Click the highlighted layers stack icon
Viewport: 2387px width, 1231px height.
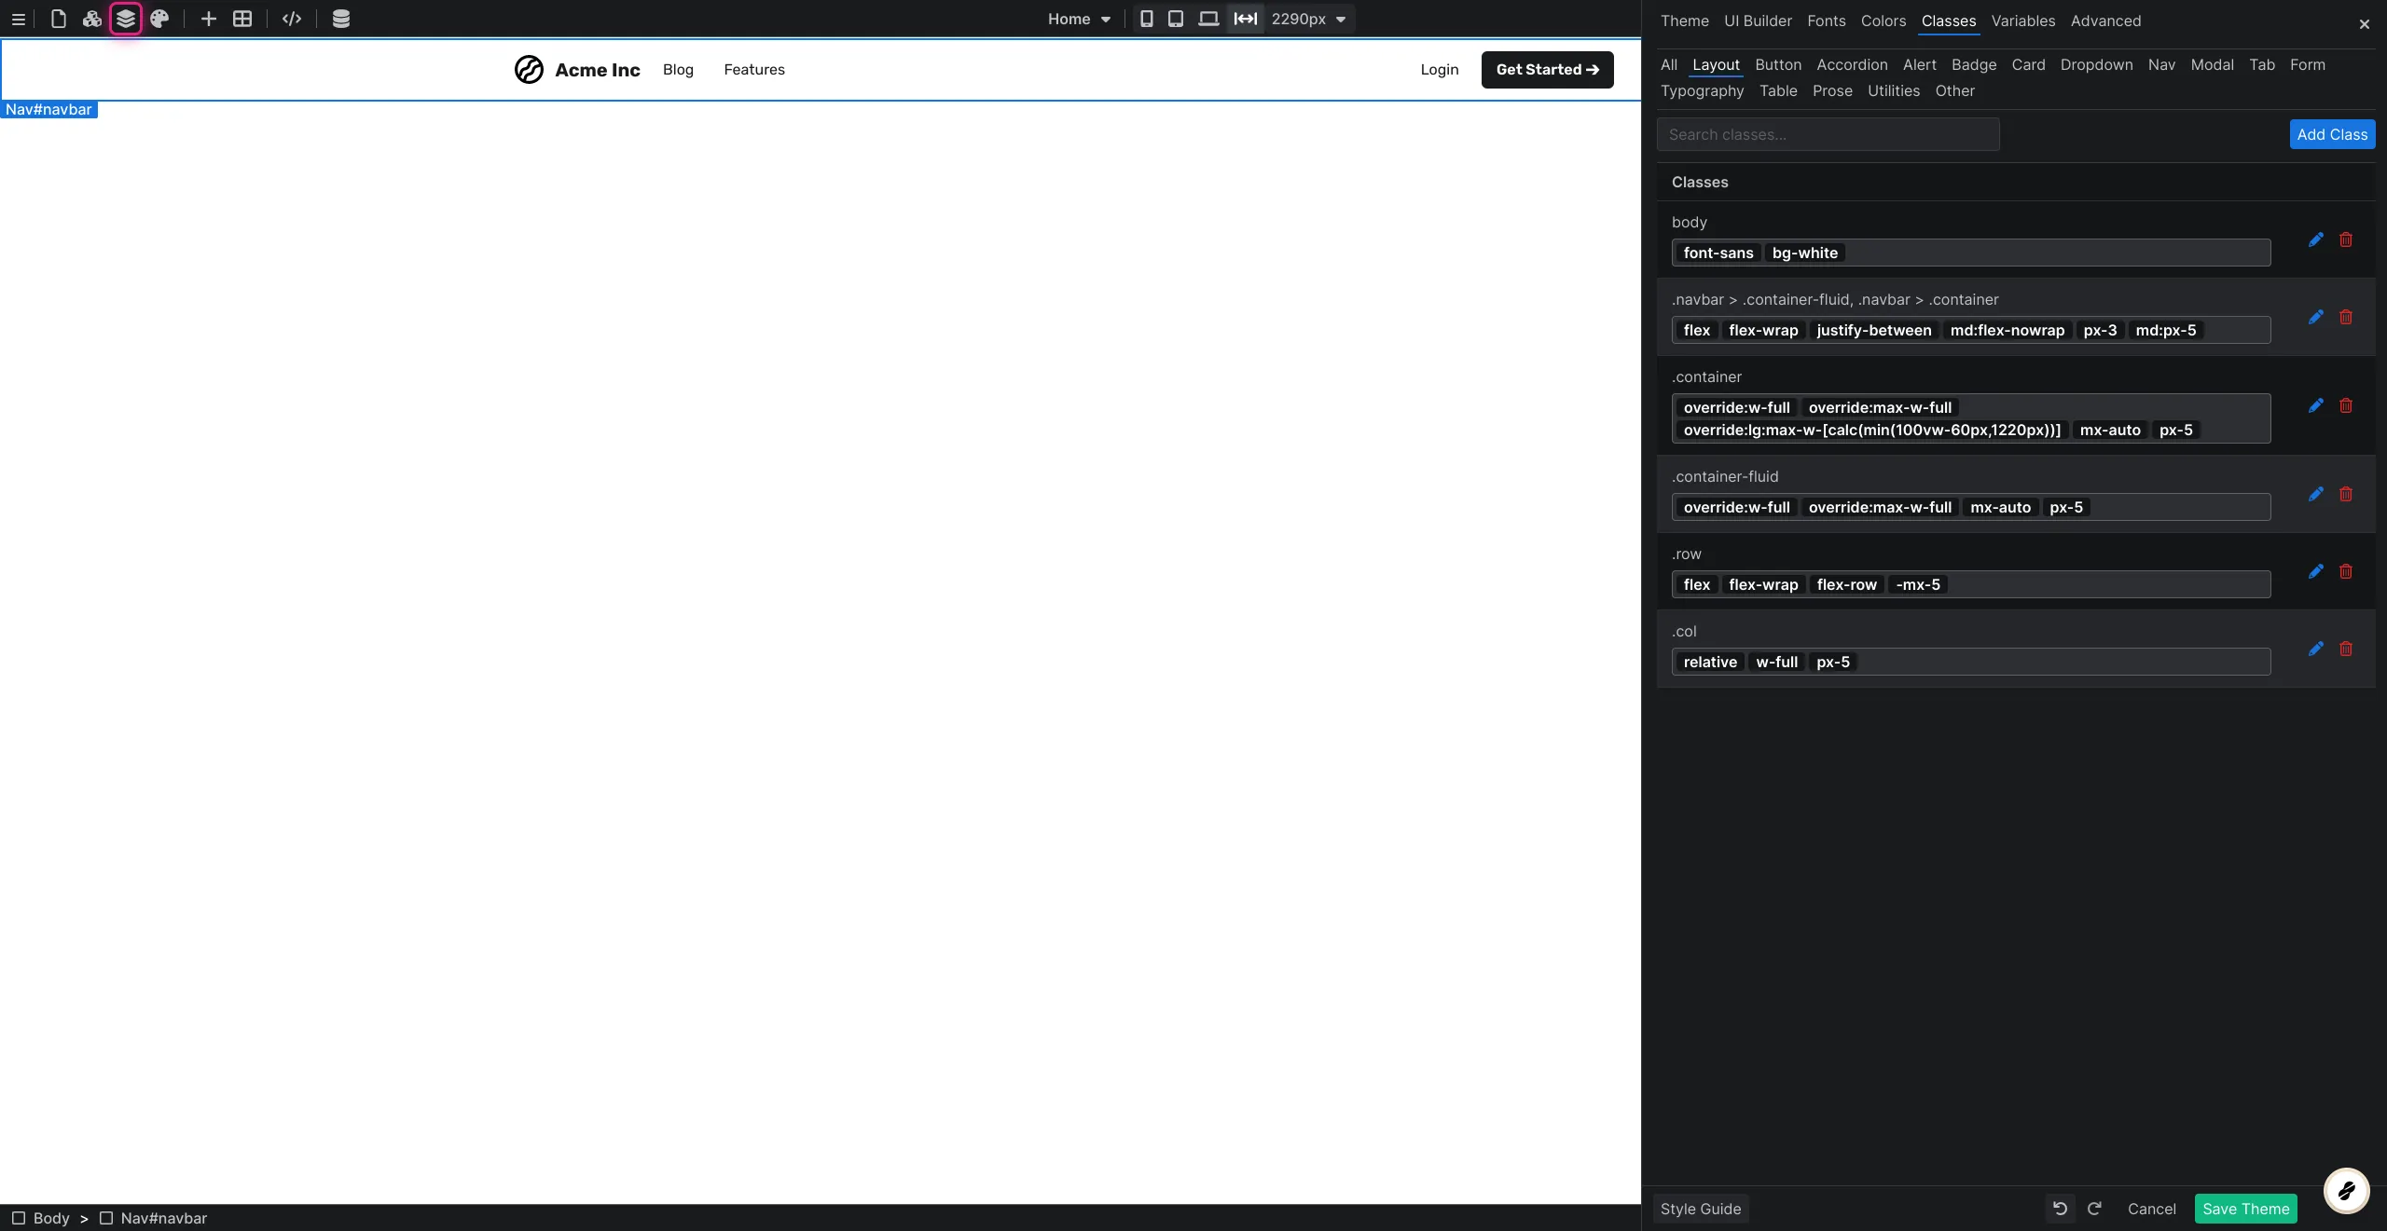[126, 19]
